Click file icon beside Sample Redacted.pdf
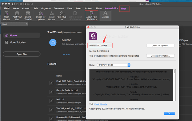 [51, 92]
